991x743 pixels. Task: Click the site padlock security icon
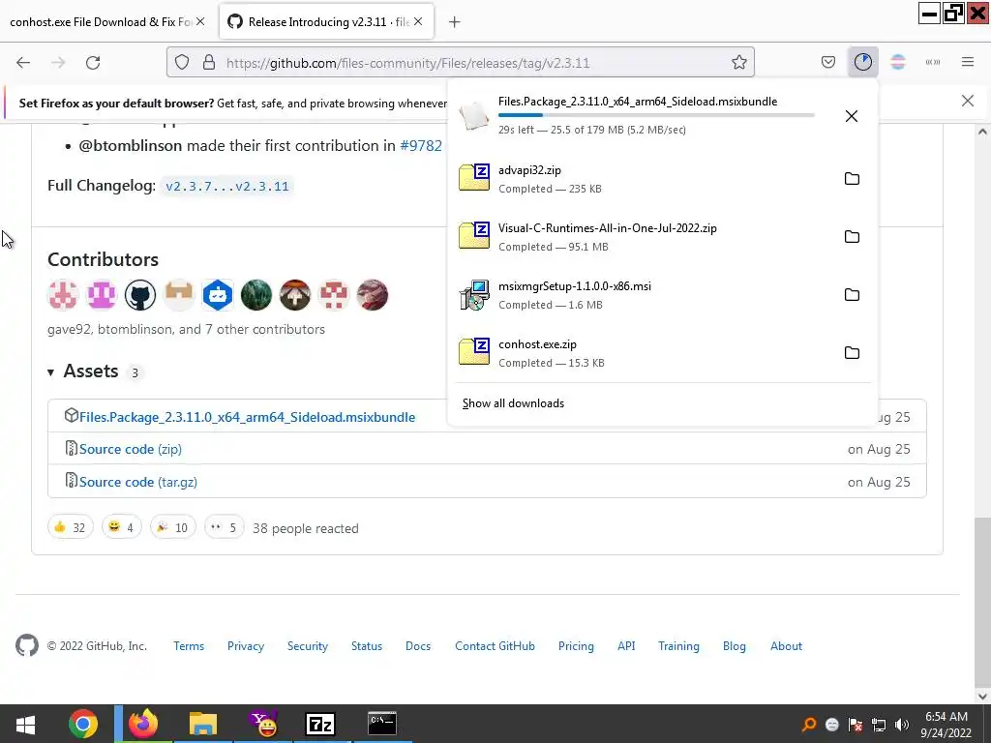pos(209,63)
